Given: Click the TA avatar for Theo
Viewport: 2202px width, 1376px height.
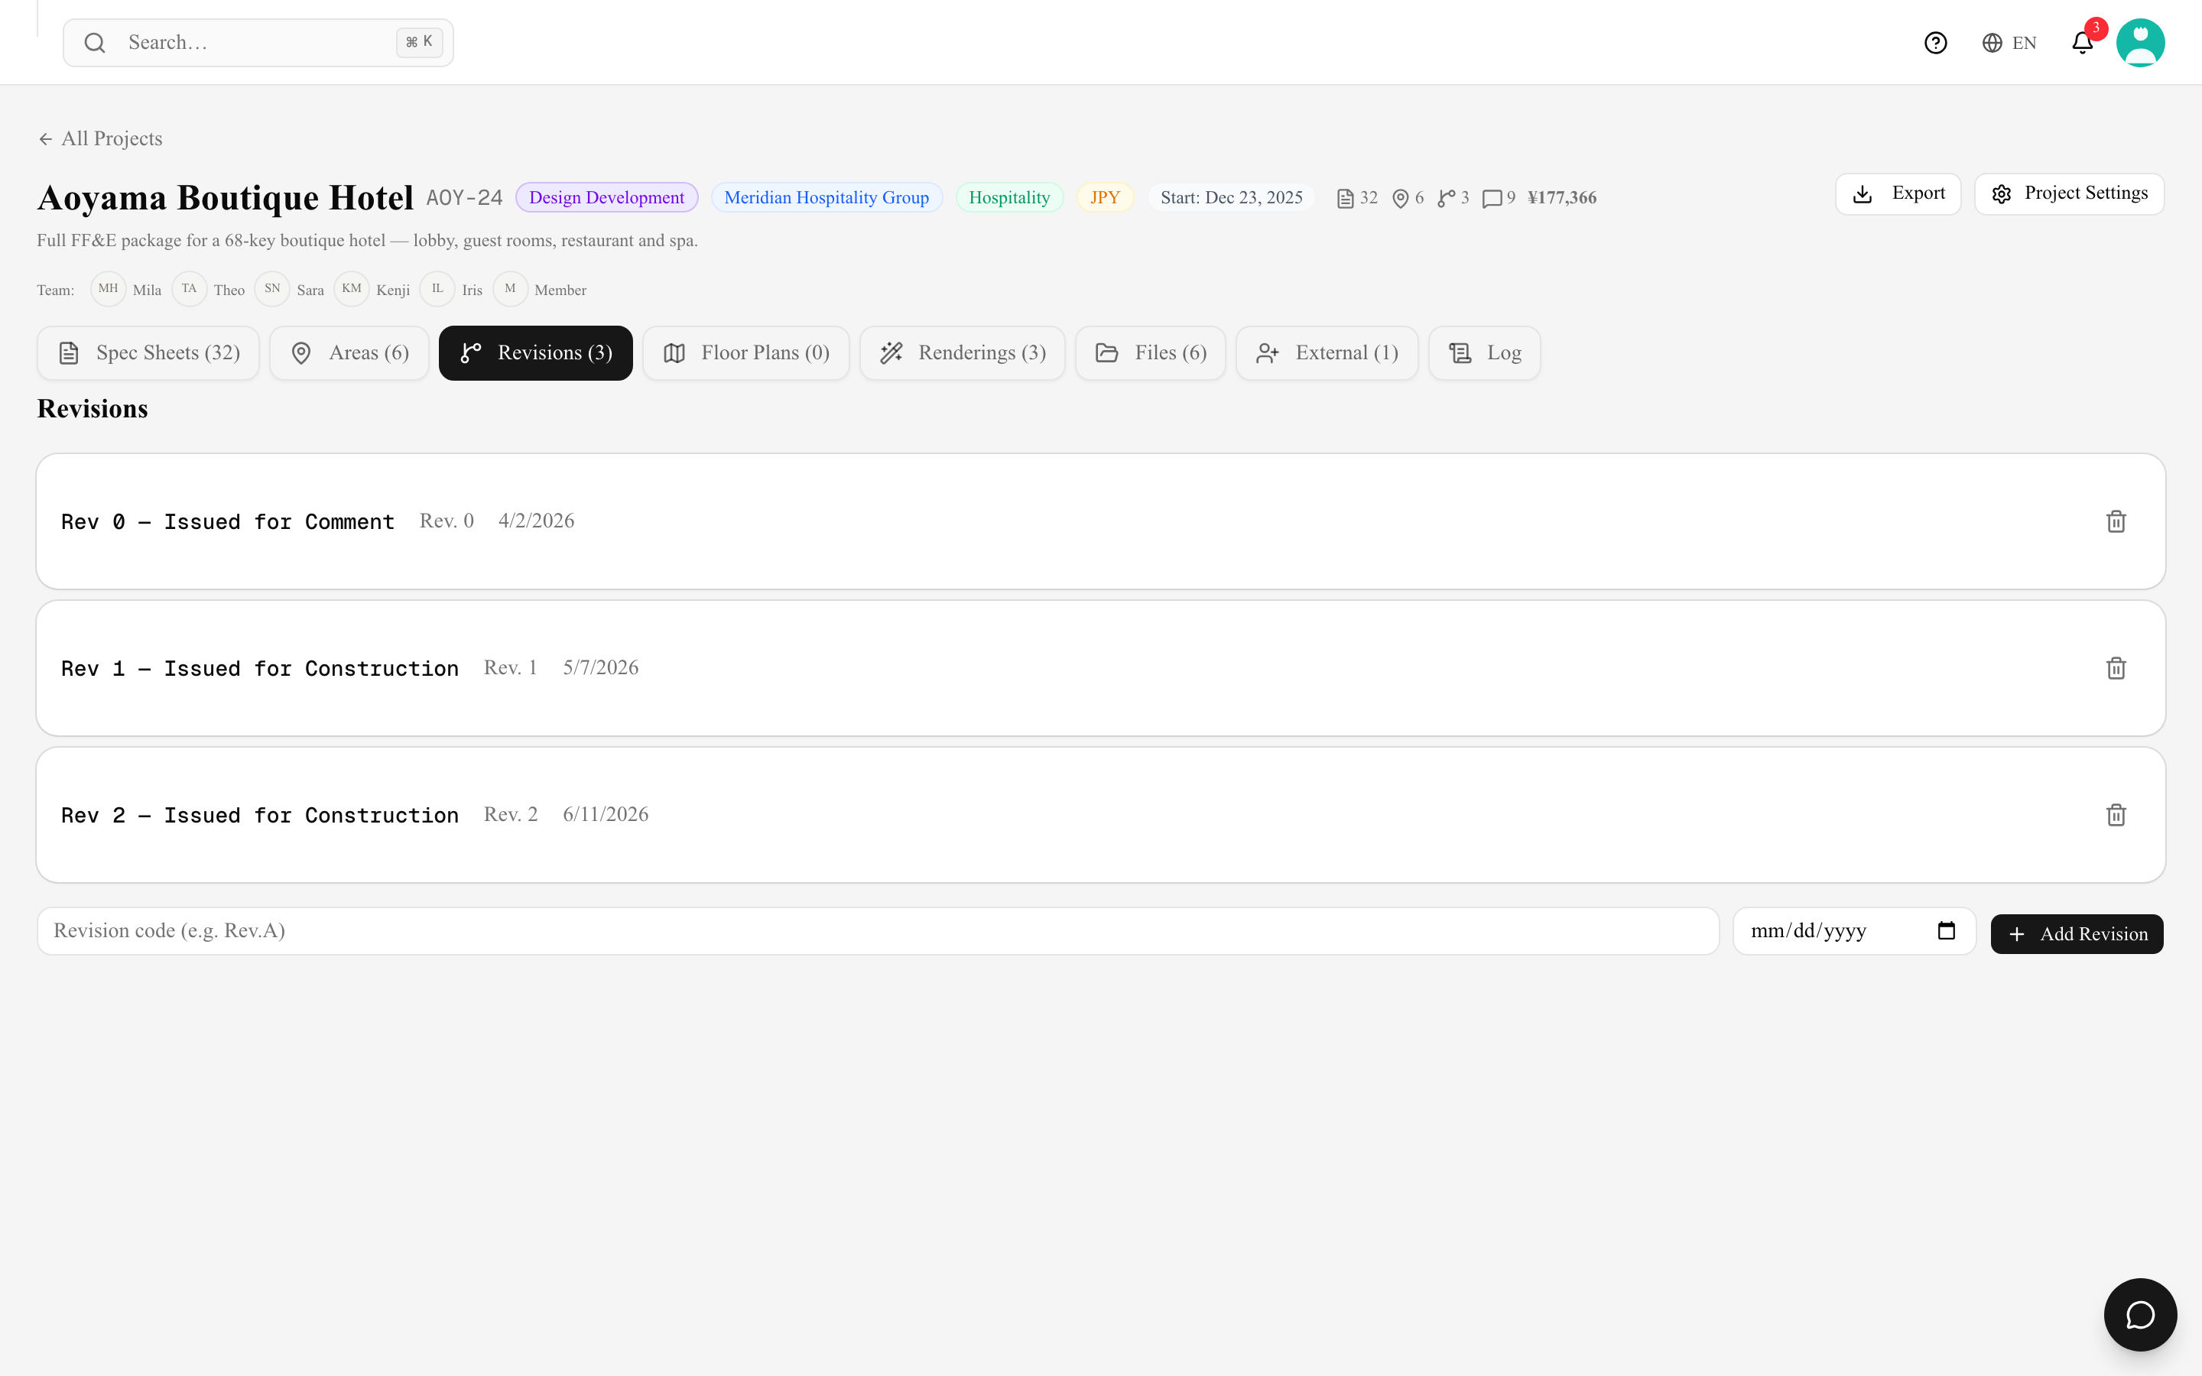Looking at the screenshot, I should [x=190, y=288].
